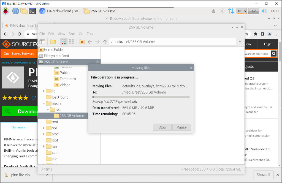Open the File menu in file manager

point(42,34)
